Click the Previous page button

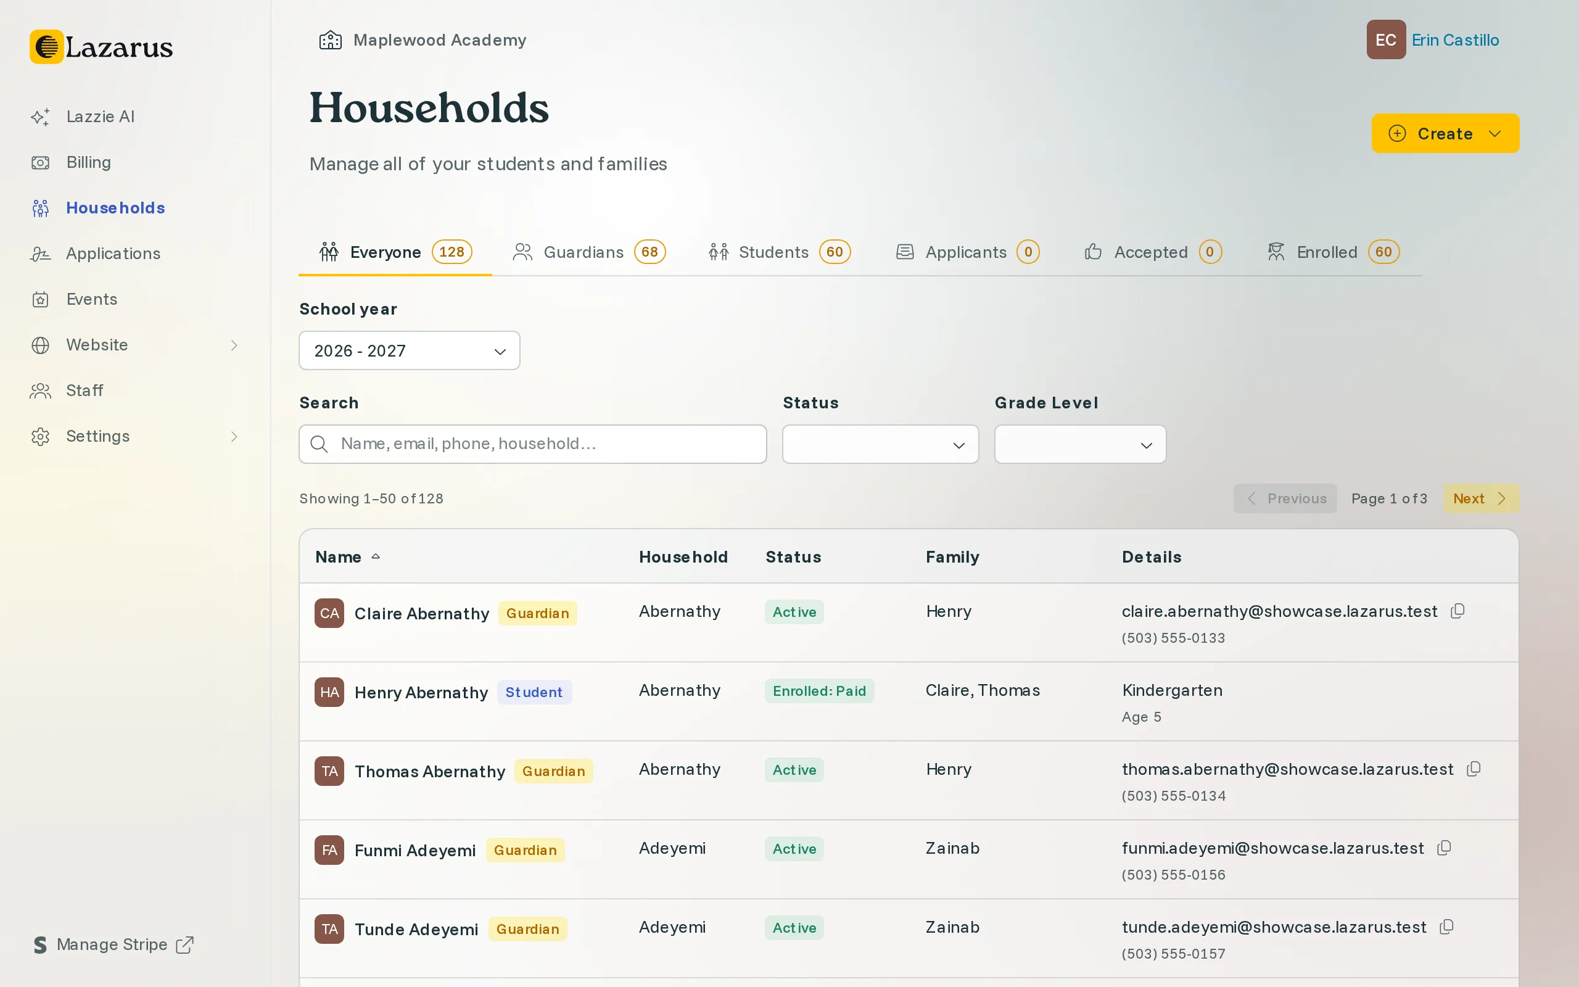click(x=1285, y=498)
